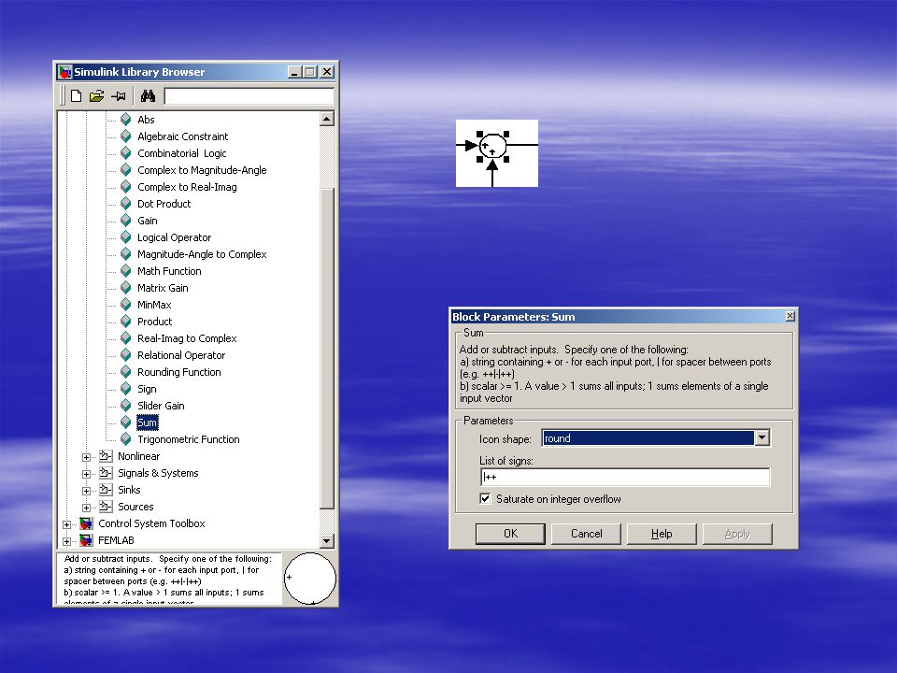Open Help for the Sum block
This screenshot has height=673, width=897.
click(x=662, y=534)
